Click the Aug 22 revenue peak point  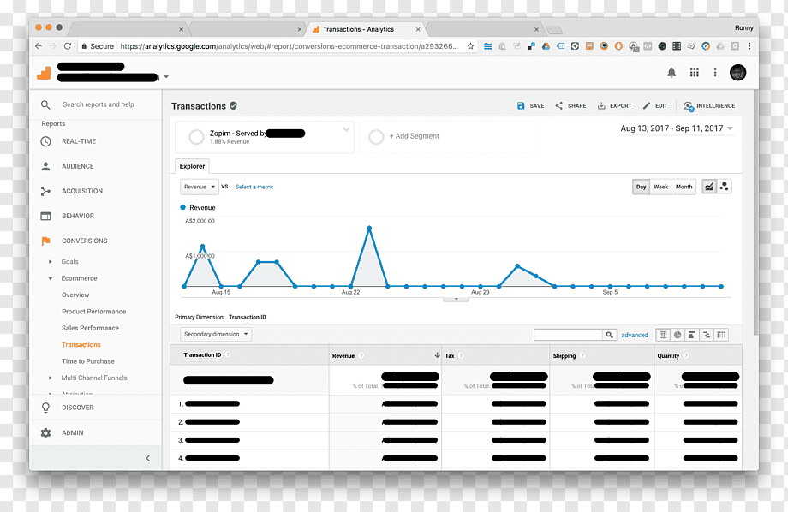[x=369, y=228]
